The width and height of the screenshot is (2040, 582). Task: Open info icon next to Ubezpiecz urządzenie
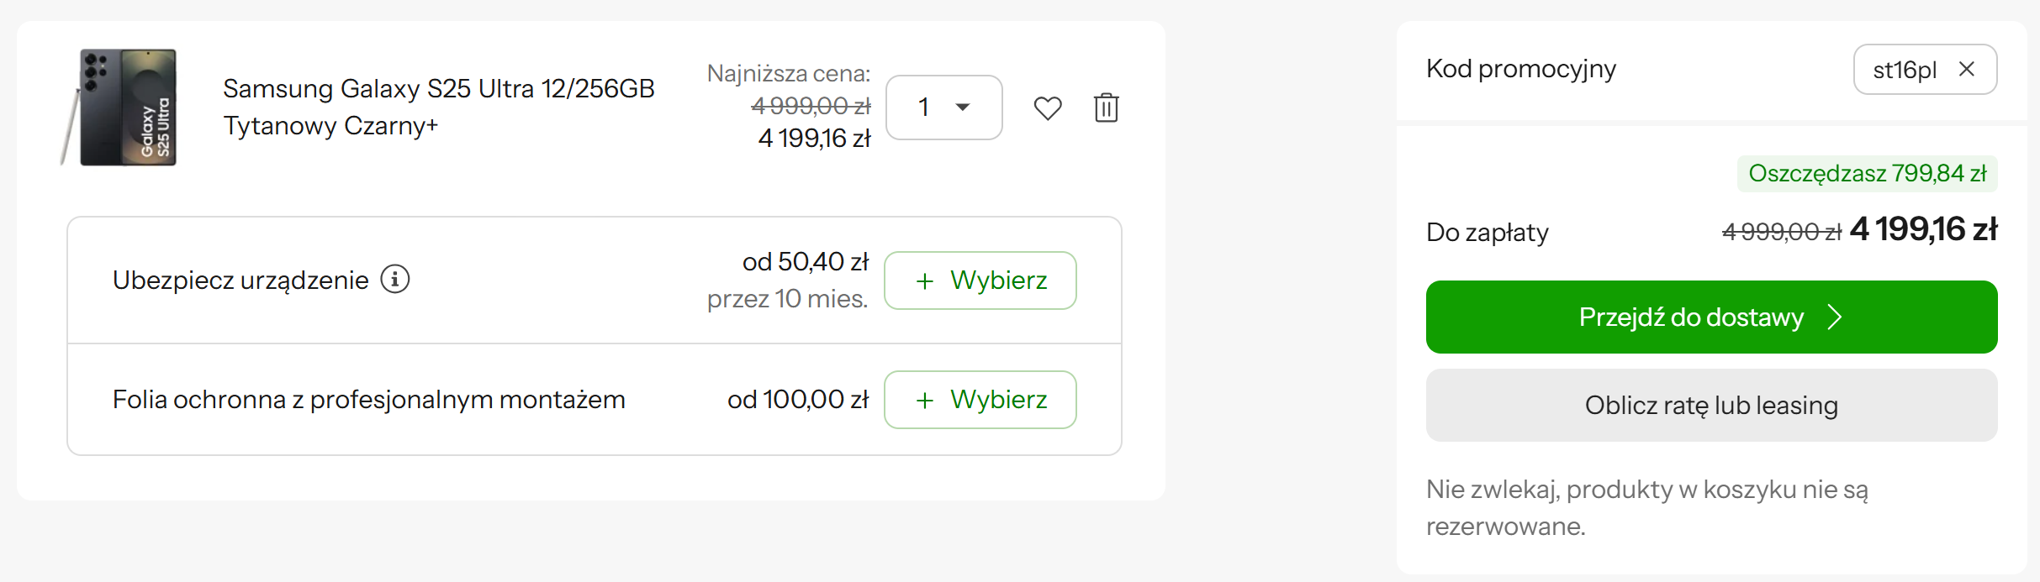coord(395,279)
